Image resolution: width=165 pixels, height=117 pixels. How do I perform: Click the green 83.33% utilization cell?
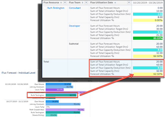[148, 38]
